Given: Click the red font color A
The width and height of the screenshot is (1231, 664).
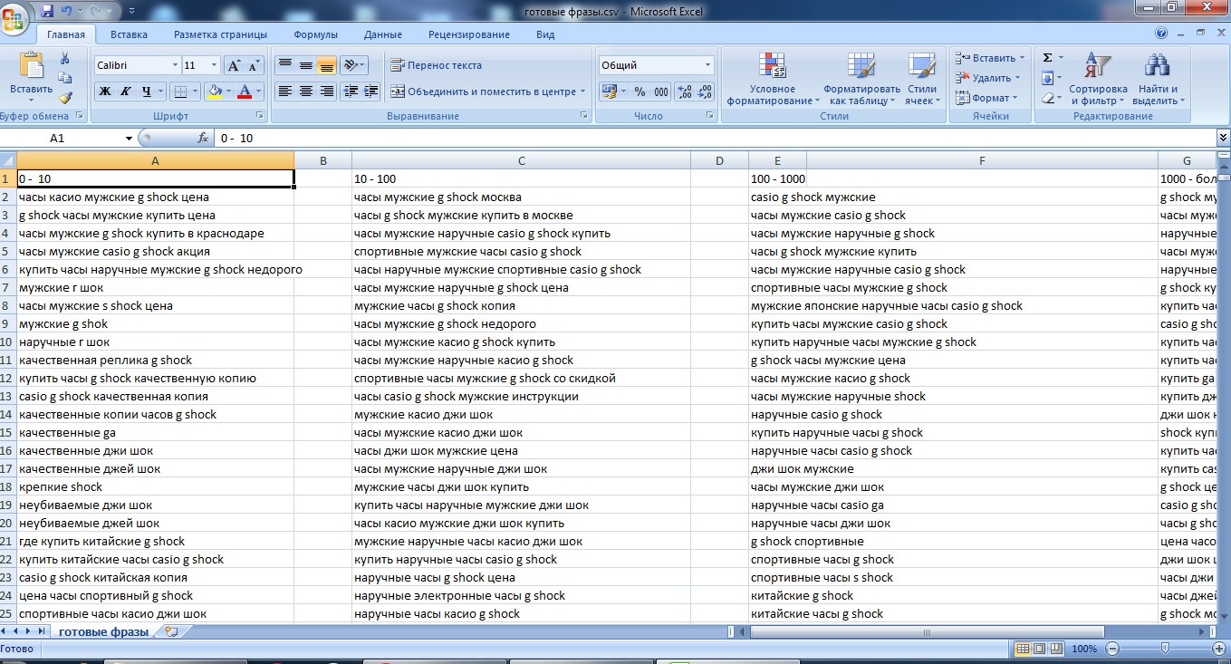Looking at the screenshot, I should click(244, 91).
